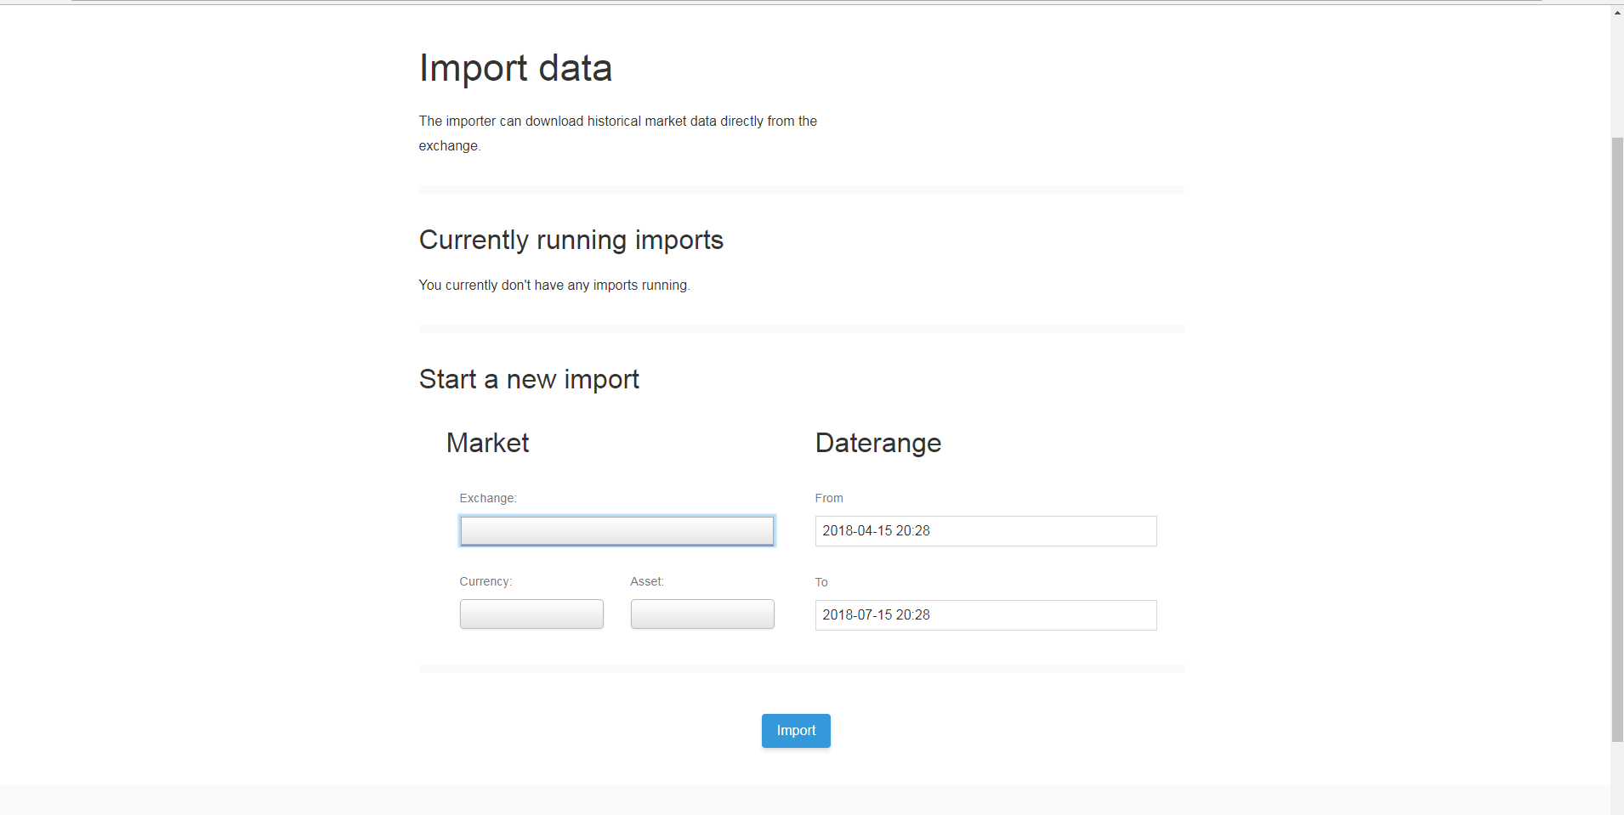Image resolution: width=1624 pixels, height=815 pixels.
Task: Pick a currency under the Market section
Action: pyautogui.click(x=531, y=614)
